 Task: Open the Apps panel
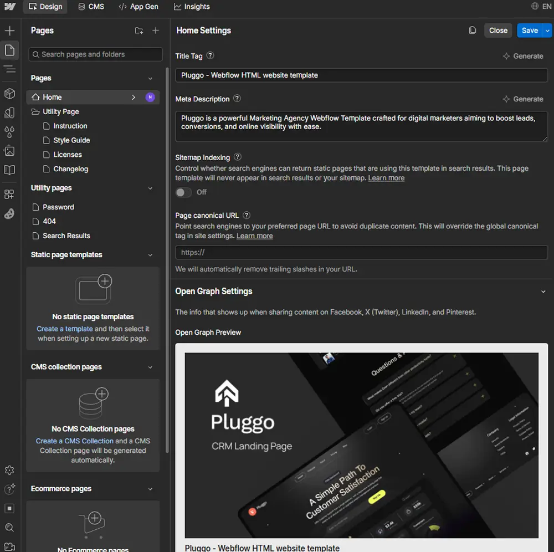coord(9,194)
